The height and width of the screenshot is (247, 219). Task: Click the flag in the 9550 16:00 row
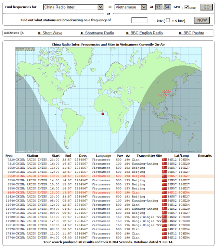coord(164,188)
